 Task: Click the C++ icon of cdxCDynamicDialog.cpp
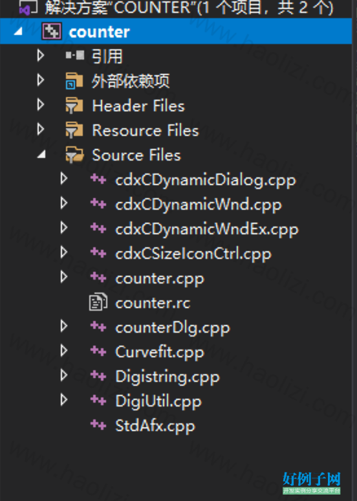(98, 179)
